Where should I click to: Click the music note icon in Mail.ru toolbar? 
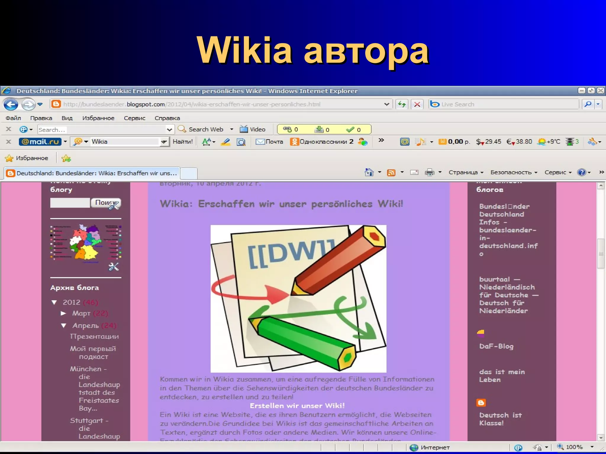[x=420, y=142]
